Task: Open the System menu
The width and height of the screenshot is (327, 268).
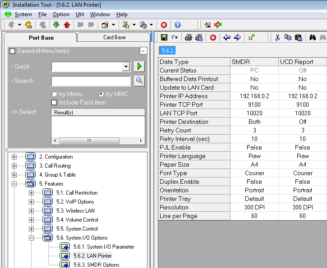Action: point(23,14)
